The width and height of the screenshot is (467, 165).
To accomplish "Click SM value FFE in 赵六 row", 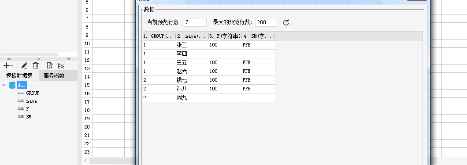I will [x=259, y=71].
